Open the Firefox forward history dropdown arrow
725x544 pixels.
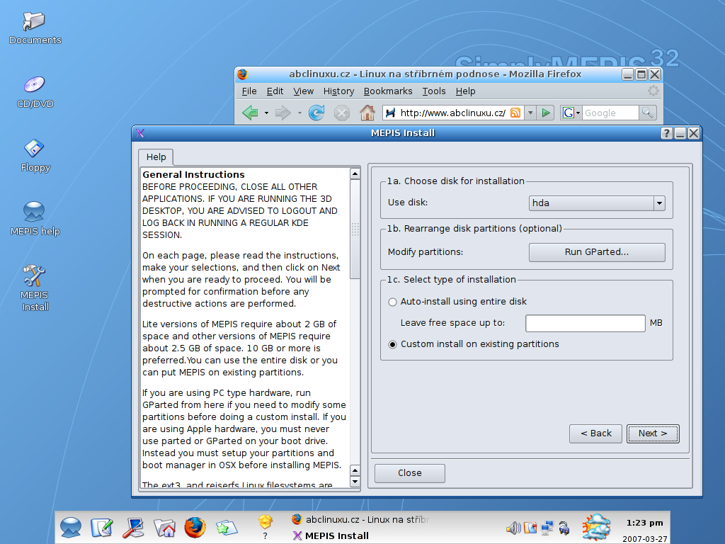coord(299,113)
